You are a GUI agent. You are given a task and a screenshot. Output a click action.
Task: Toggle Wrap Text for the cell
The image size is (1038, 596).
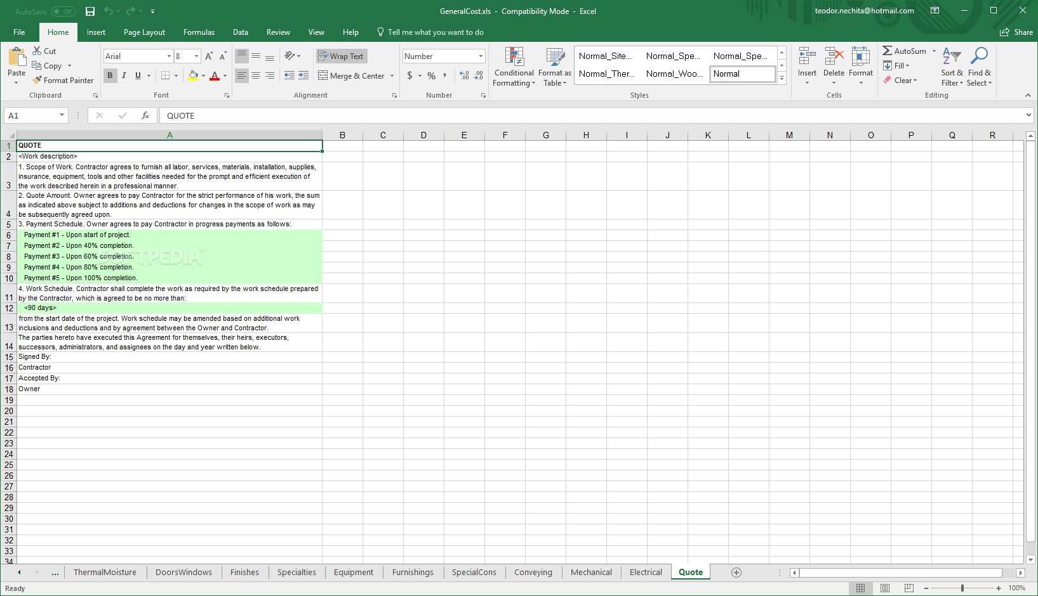click(x=342, y=56)
